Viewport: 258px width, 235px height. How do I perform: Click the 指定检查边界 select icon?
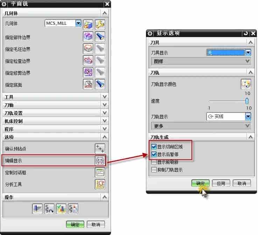[88, 60]
